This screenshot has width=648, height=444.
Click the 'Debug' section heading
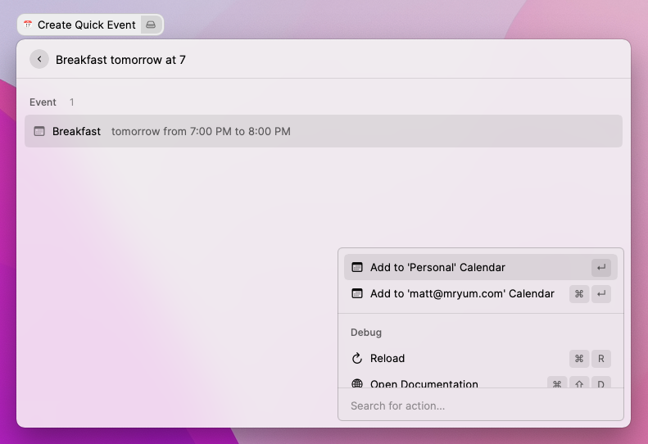tap(366, 333)
